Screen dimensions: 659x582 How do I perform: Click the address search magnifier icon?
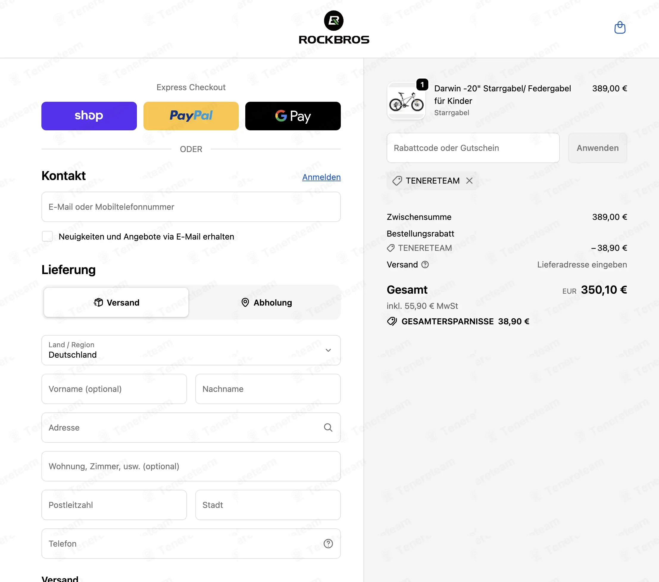(328, 428)
